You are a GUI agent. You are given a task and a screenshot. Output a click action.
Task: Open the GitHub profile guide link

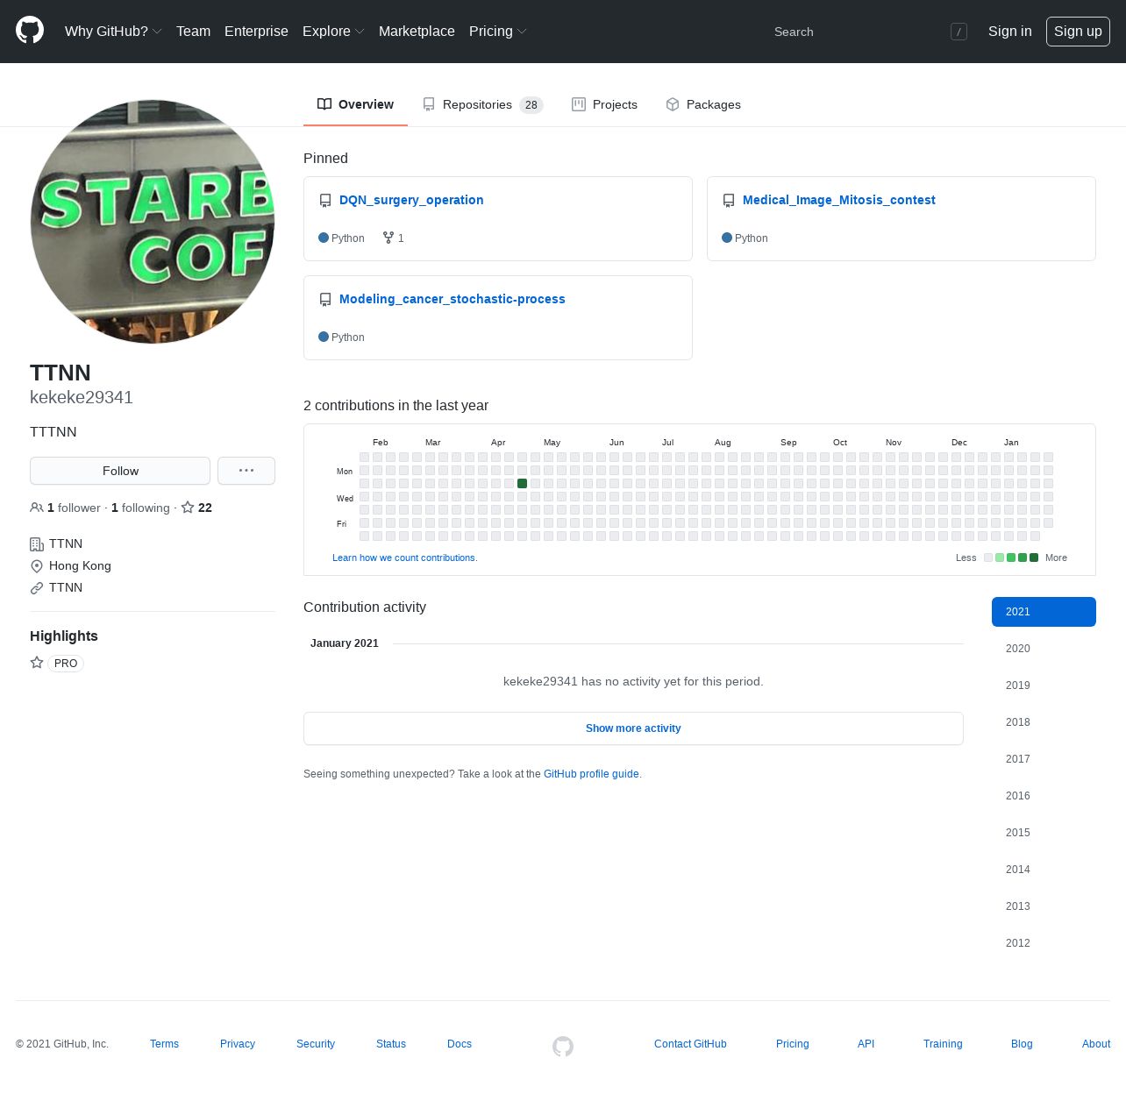pyautogui.click(x=591, y=774)
